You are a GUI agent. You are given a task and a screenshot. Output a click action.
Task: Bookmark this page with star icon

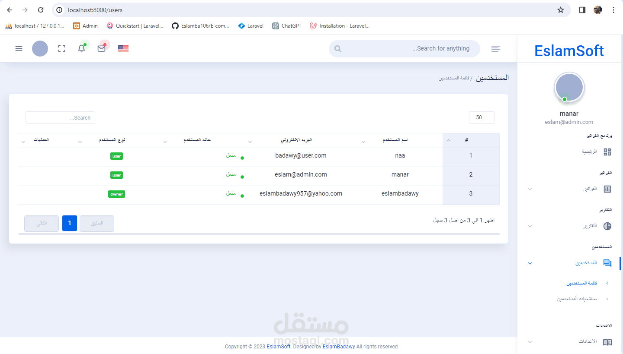pos(561,10)
